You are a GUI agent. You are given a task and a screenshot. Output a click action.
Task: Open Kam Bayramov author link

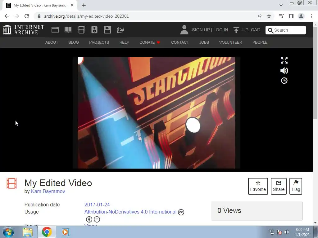pyautogui.click(x=48, y=191)
